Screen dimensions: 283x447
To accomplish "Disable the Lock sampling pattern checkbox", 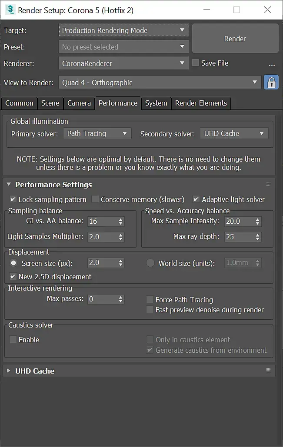I will coord(13,199).
